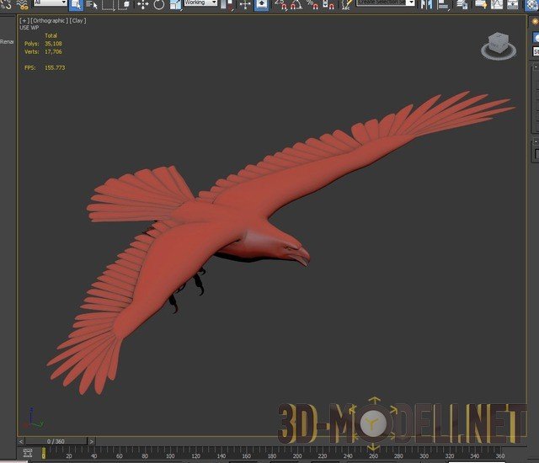Screen dimensions: 539x463
Task: Toggle the Angle Snap magnet
Action: click(x=296, y=4)
